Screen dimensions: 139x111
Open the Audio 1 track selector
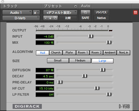pos(17,13)
